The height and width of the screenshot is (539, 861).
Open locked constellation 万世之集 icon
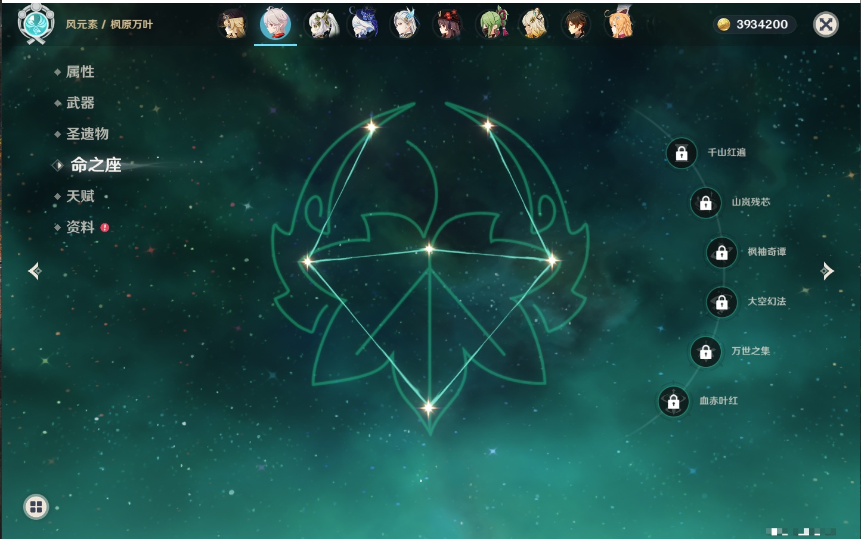(706, 351)
